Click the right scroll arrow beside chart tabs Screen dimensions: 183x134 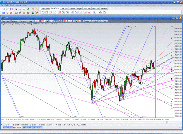pos(181,128)
